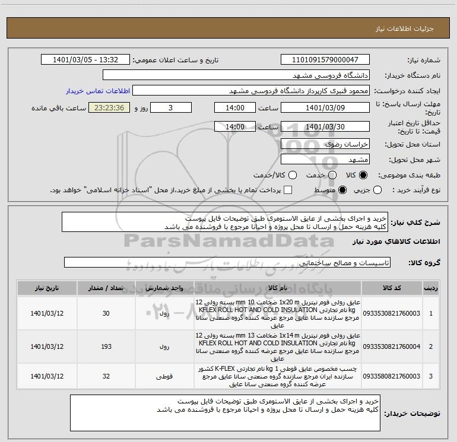Tick the اسناد خزانه اسلامی payment checkbox
The width and height of the screenshot is (457, 442).
pyautogui.click(x=288, y=190)
